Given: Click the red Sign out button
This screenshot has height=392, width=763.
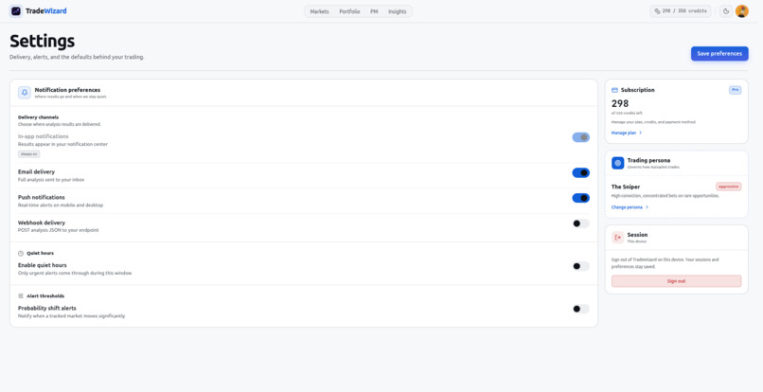Looking at the screenshot, I should [676, 281].
